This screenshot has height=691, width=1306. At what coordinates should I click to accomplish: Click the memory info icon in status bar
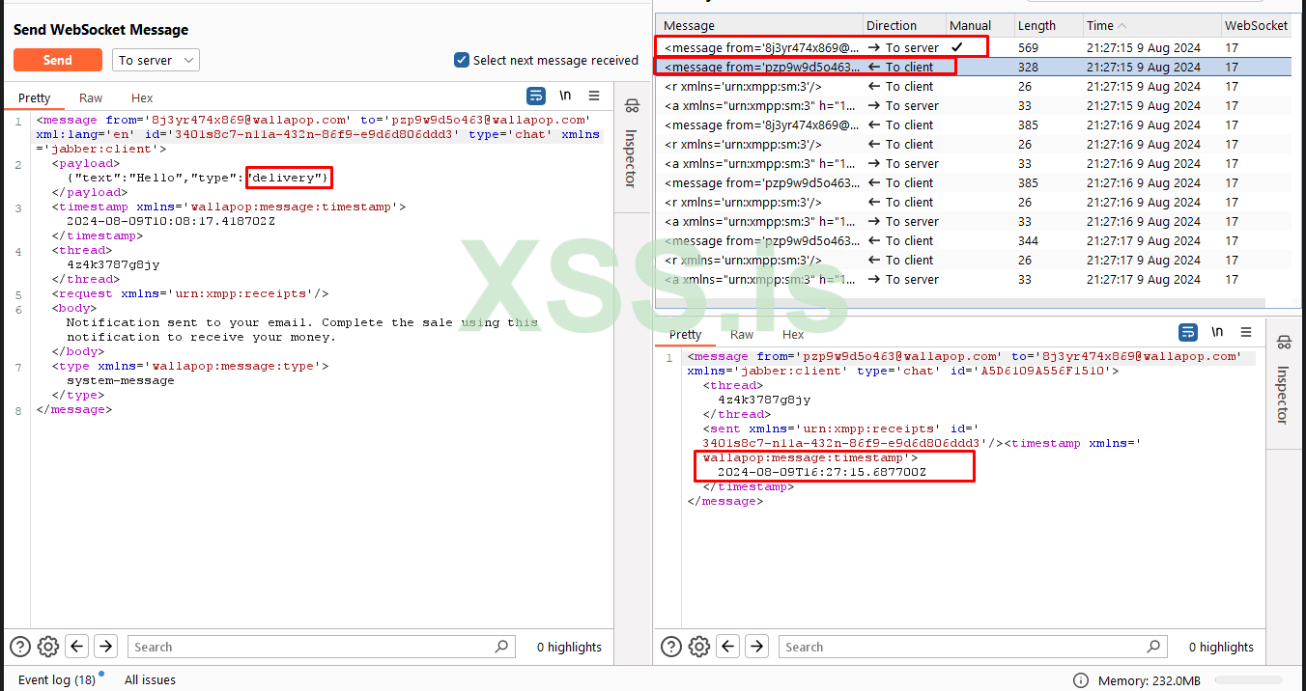(1081, 680)
